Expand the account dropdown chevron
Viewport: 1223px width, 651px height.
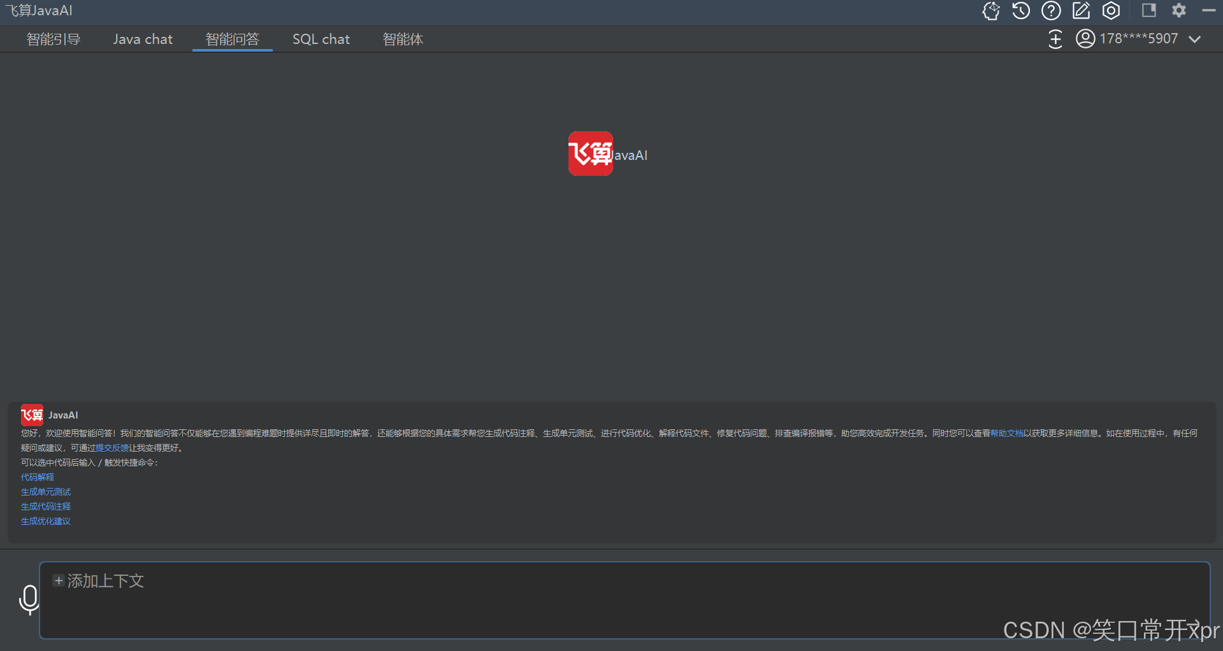pos(1195,39)
